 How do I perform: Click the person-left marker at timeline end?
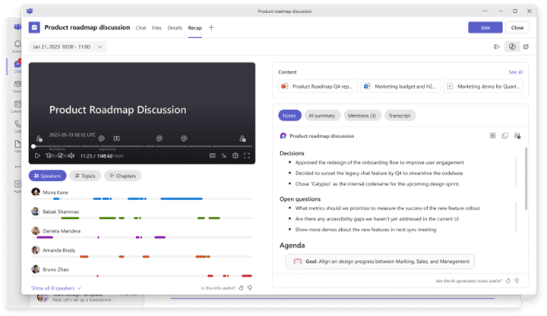[x=243, y=138]
